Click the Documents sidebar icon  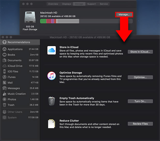pos(4,60)
